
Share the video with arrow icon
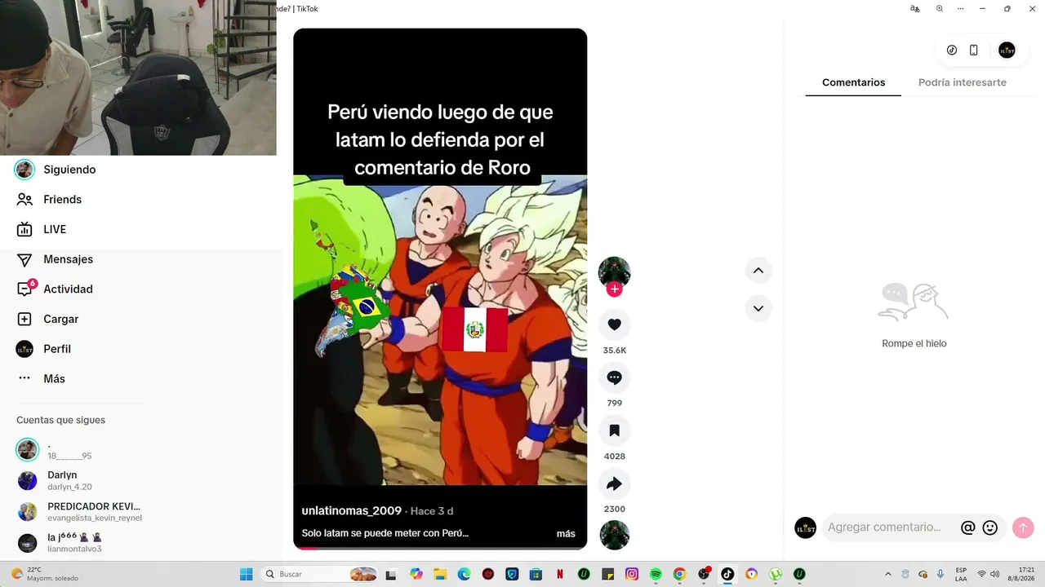[x=615, y=483]
